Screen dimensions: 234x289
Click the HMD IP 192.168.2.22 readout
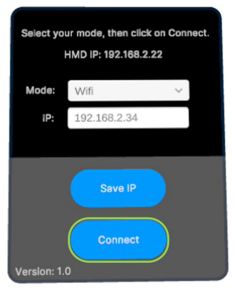coord(114,55)
